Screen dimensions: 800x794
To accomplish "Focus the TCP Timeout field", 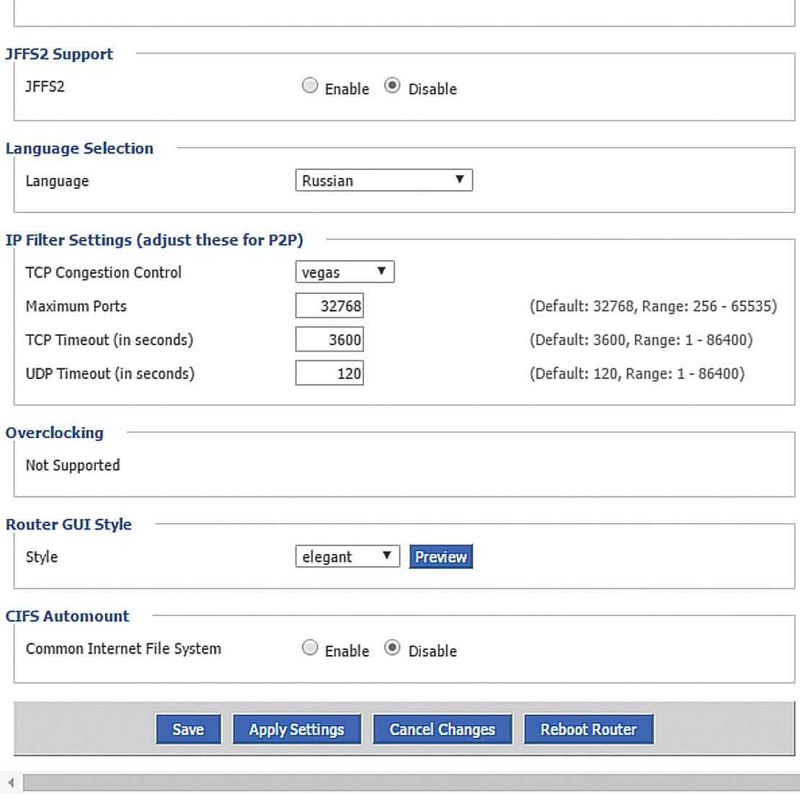I will pos(329,339).
